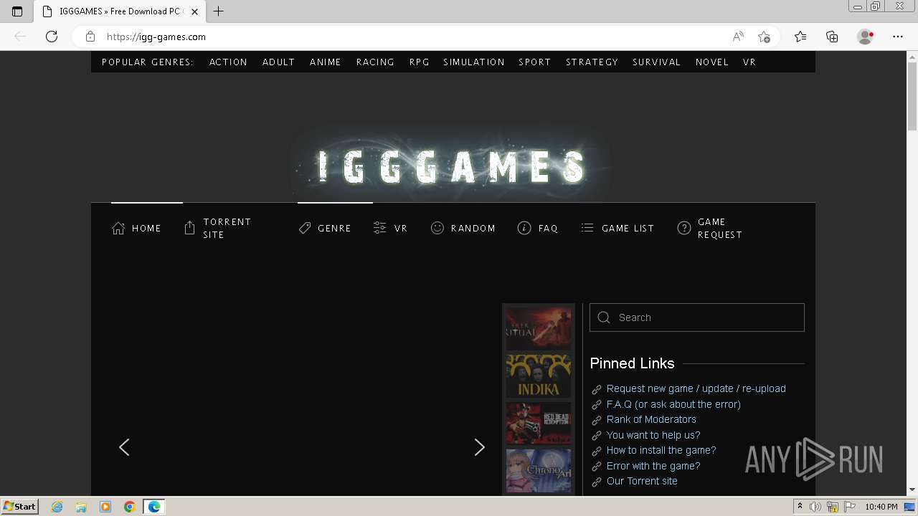This screenshot has width=918, height=516.
Task: Open Read aloud icon in address bar
Action: tap(738, 37)
